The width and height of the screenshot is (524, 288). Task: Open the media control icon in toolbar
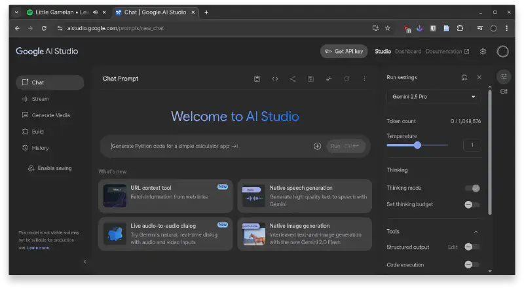480,28
